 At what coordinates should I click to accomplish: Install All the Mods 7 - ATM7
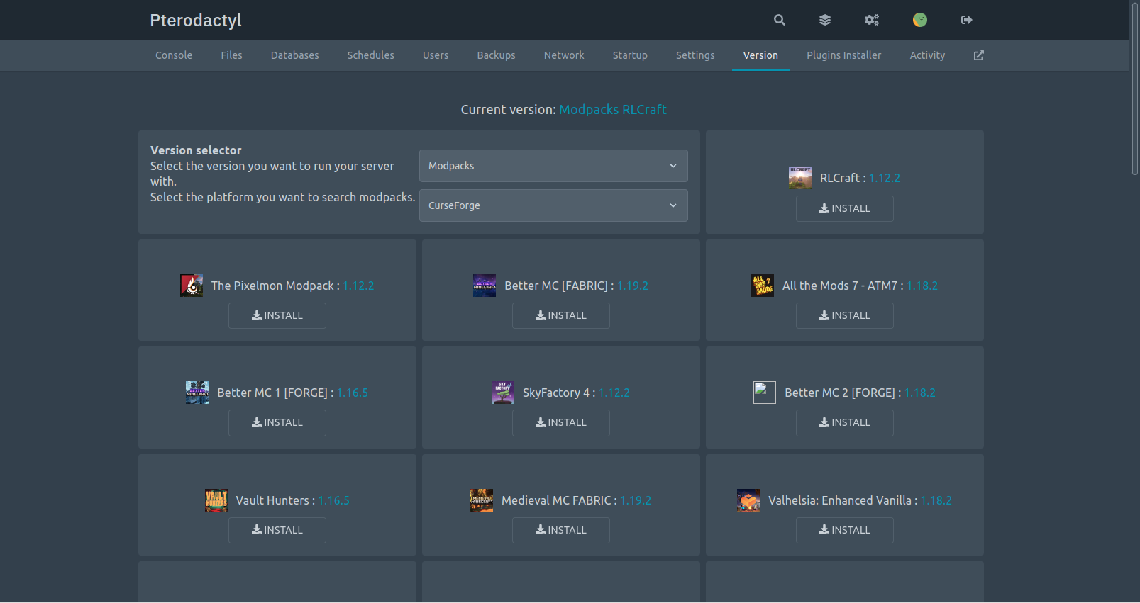[x=844, y=315]
